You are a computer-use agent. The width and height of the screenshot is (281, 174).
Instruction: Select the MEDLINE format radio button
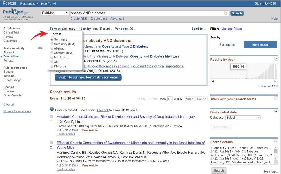tap(52, 57)
